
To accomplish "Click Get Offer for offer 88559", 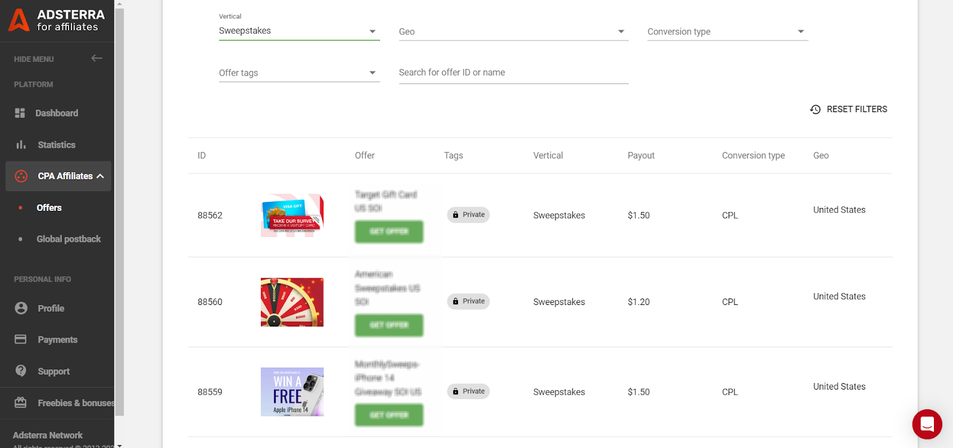I will [389, 415].
